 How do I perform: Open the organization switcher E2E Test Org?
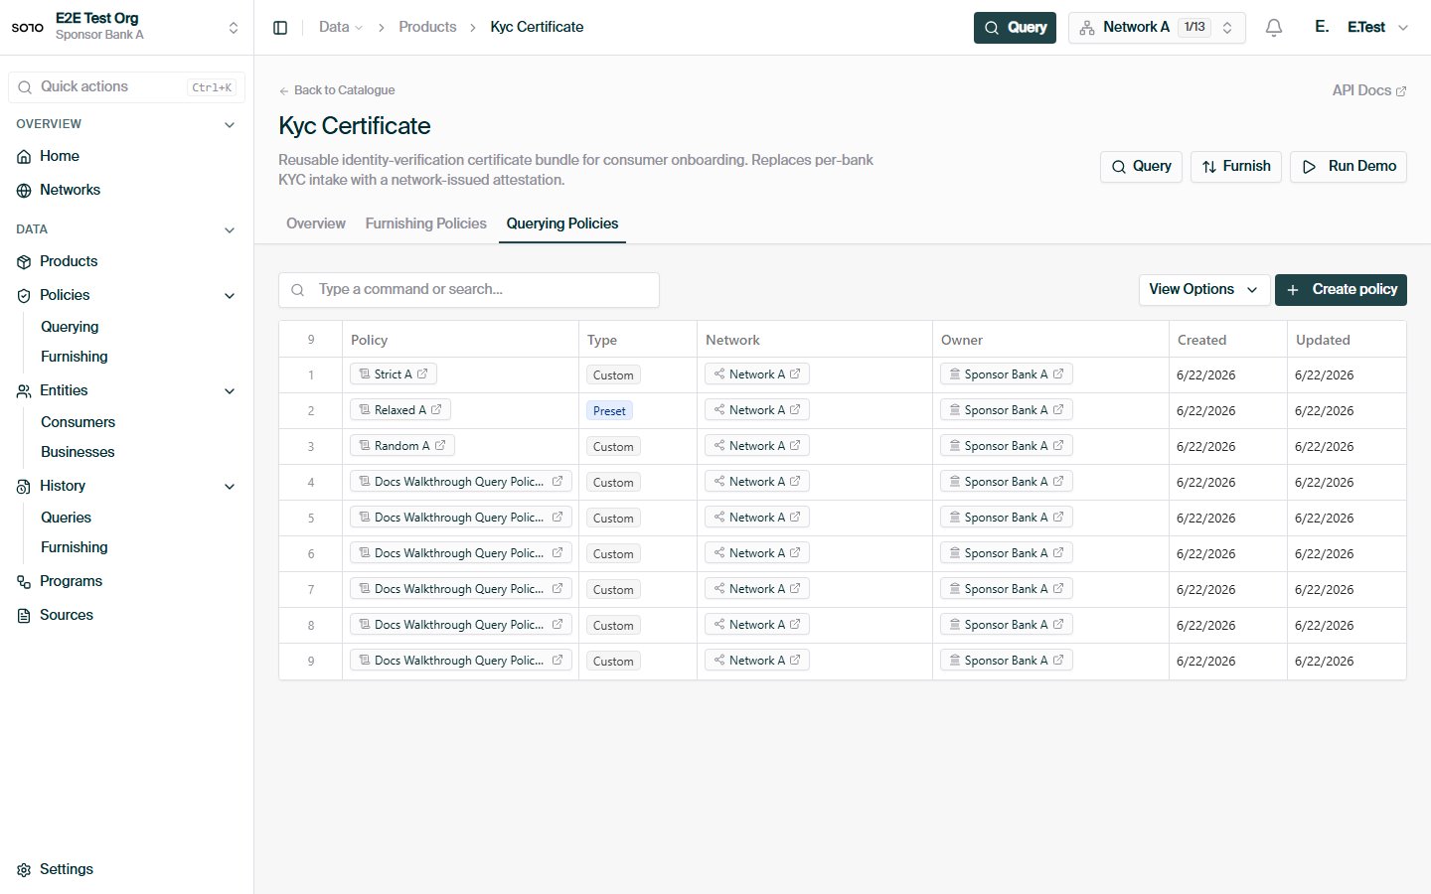tap(126, 27)
